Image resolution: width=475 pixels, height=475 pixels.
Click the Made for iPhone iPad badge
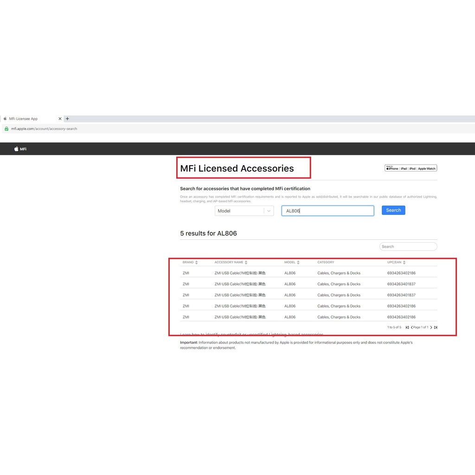tap(411, 168)
